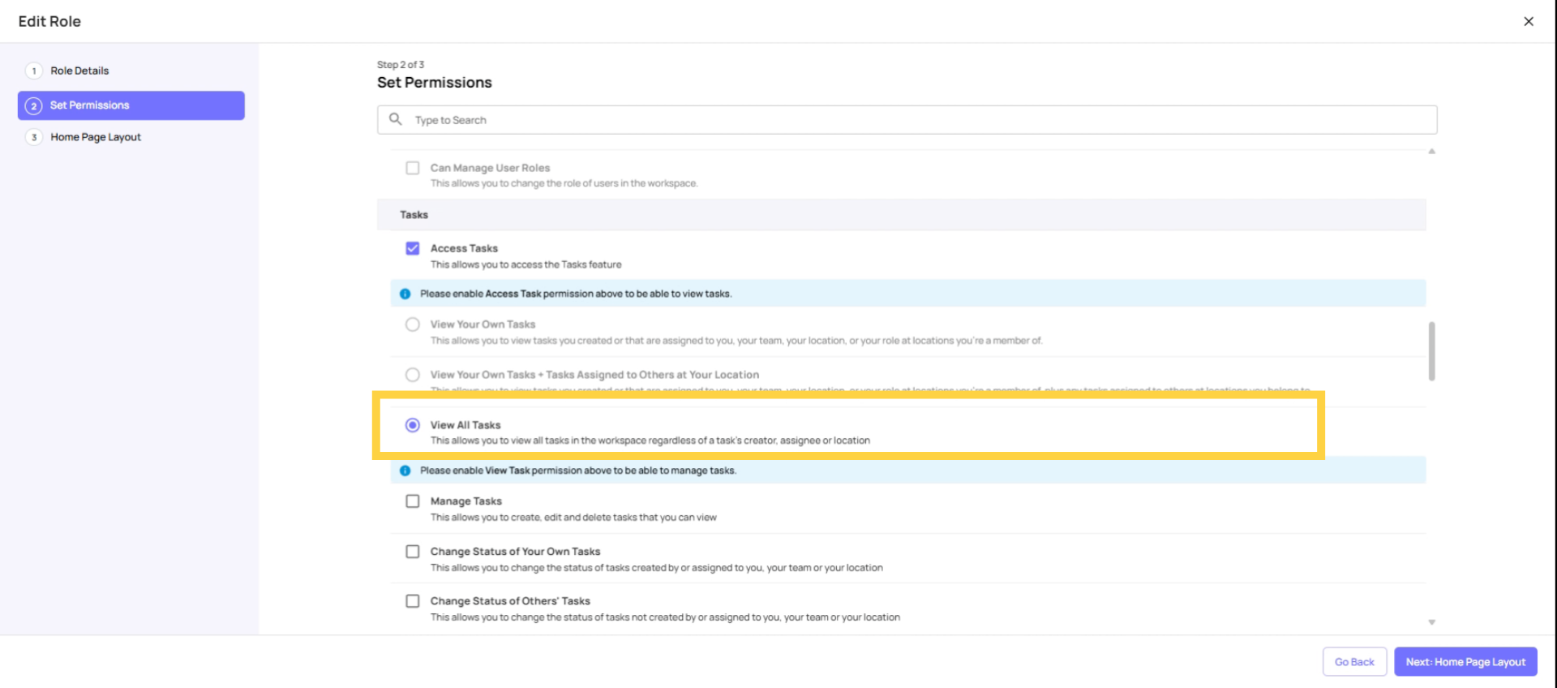The height and width of the screenshot is (688, 1557).
Task: Click the info icon beside View Task notice
Action: tap(405, 471)
